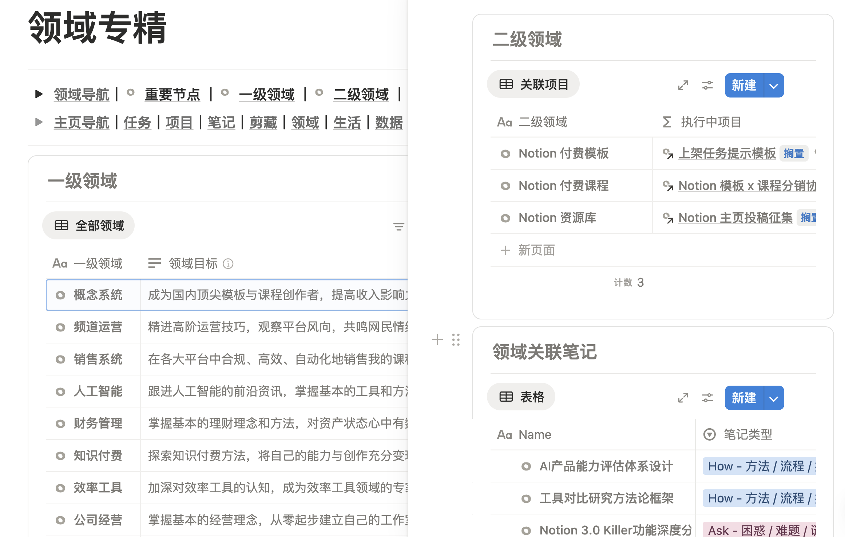Open dropdown arrow beside 表格 新建 button
845x537 pixels.
click(x=774, y=398)
